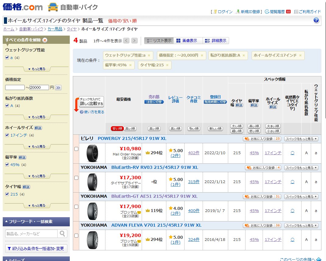This screenshot has width=326, height=261.
Task: Click the 製品名、メーカーなど search field
Action: (x=31, y=234)
